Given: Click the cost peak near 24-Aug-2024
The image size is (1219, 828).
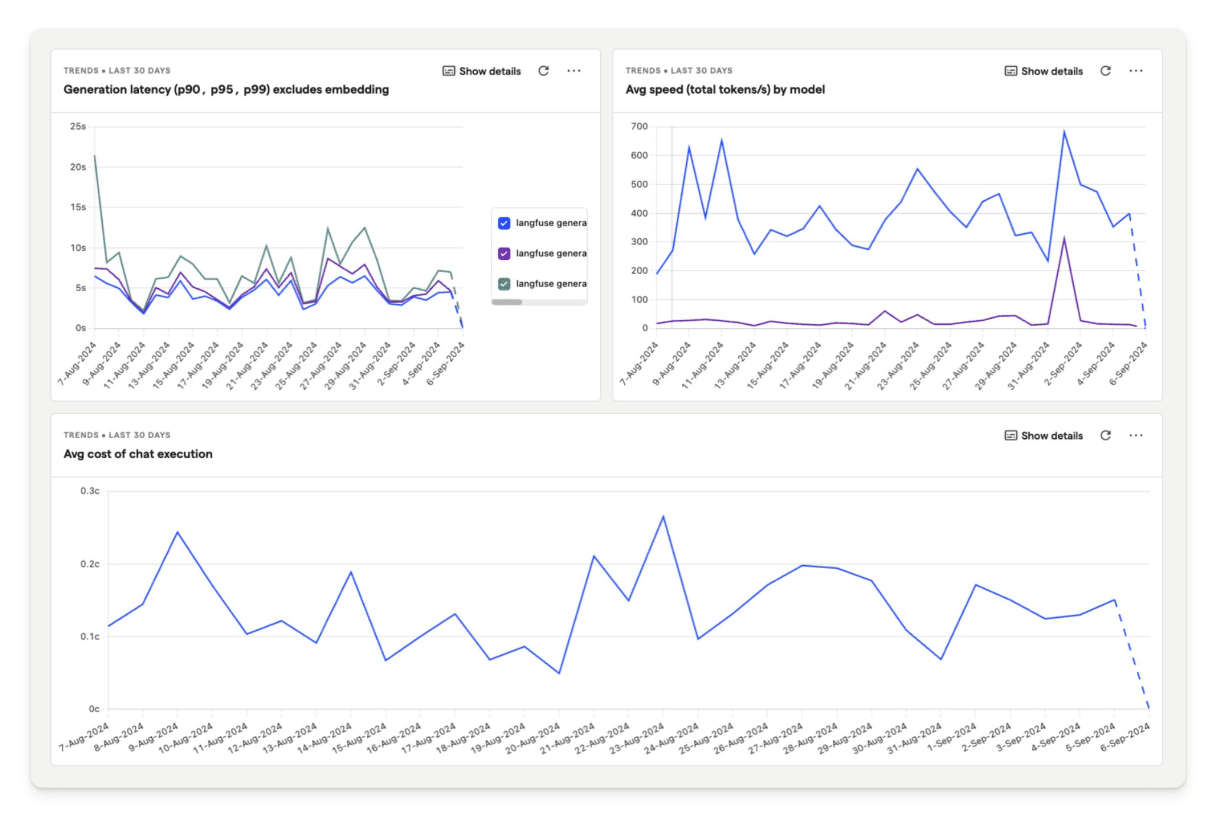Looking at the screenshot, I should (x=663, y=516).
